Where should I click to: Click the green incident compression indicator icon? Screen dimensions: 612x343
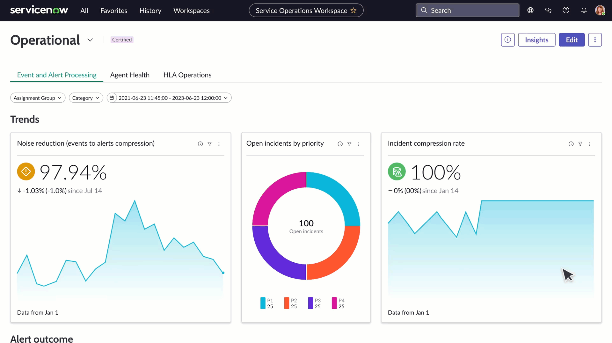click(397, 171)
